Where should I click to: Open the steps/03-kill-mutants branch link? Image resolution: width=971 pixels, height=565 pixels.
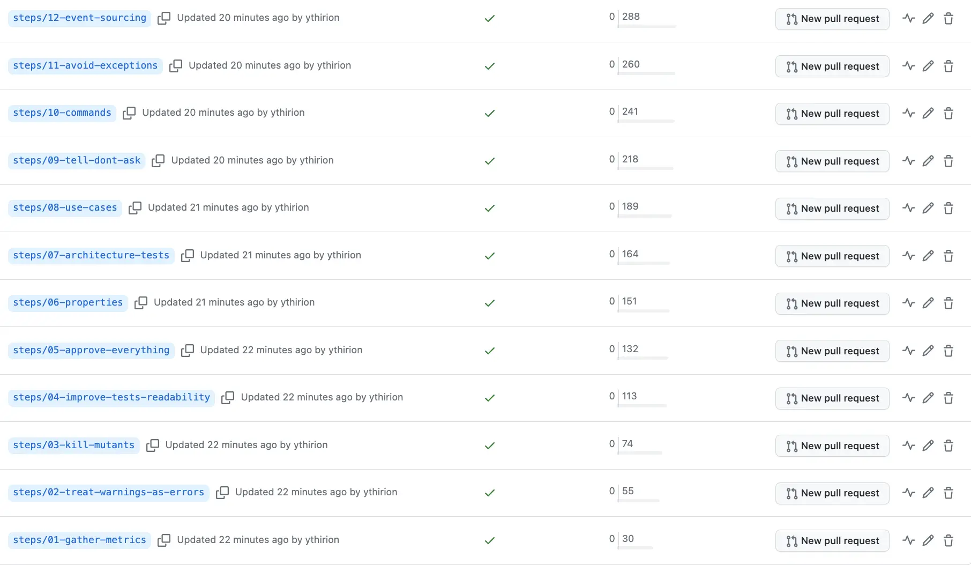(x=73, y=445)
